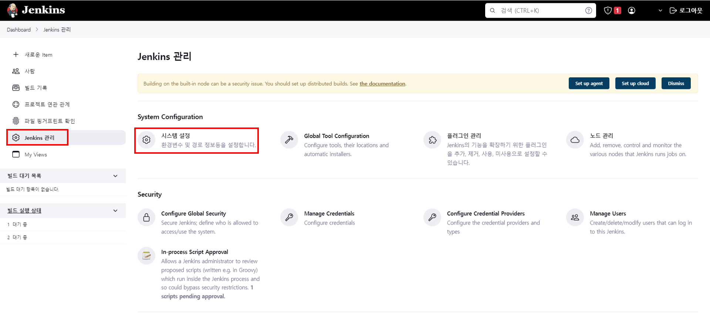Click the people icon beside 사람
Image resolution: width=710 pixels, height=313 pixels.
tap(16, 71)
